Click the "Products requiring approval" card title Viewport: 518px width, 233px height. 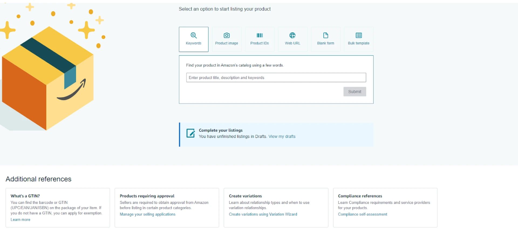tap(147, 196)
